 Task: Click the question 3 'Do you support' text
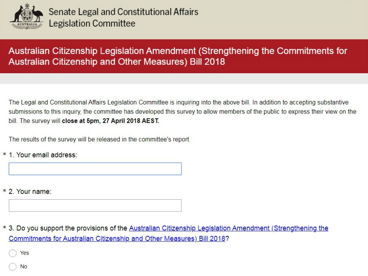tap(69, 228)
